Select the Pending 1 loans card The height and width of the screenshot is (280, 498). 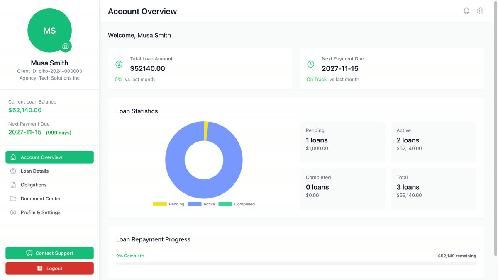click(x=343, y=142)
